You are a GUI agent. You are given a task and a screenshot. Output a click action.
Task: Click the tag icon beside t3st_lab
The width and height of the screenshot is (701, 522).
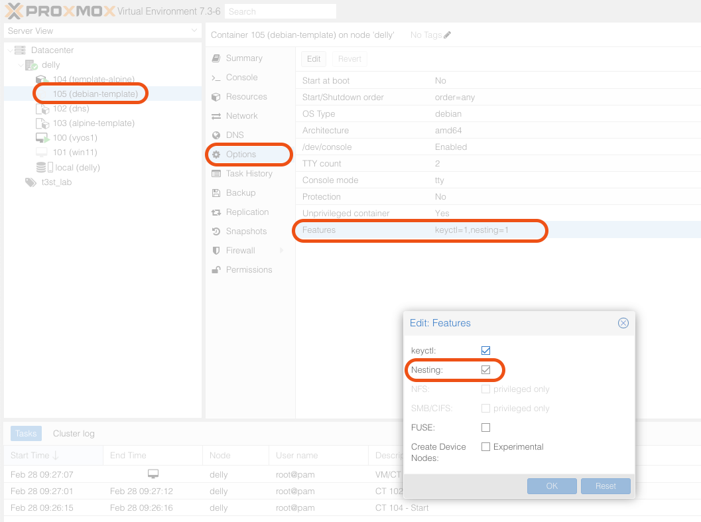(x=31, y=182)
